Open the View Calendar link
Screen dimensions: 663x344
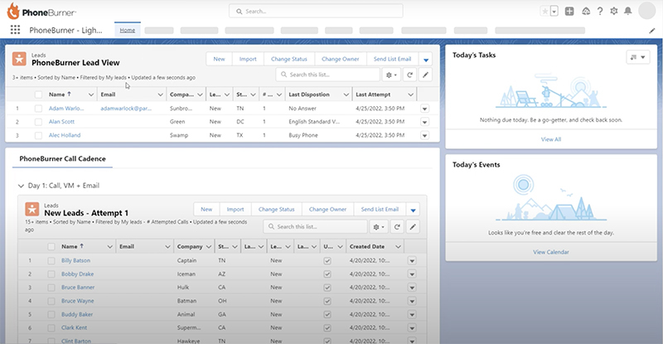tap(551, 252)
